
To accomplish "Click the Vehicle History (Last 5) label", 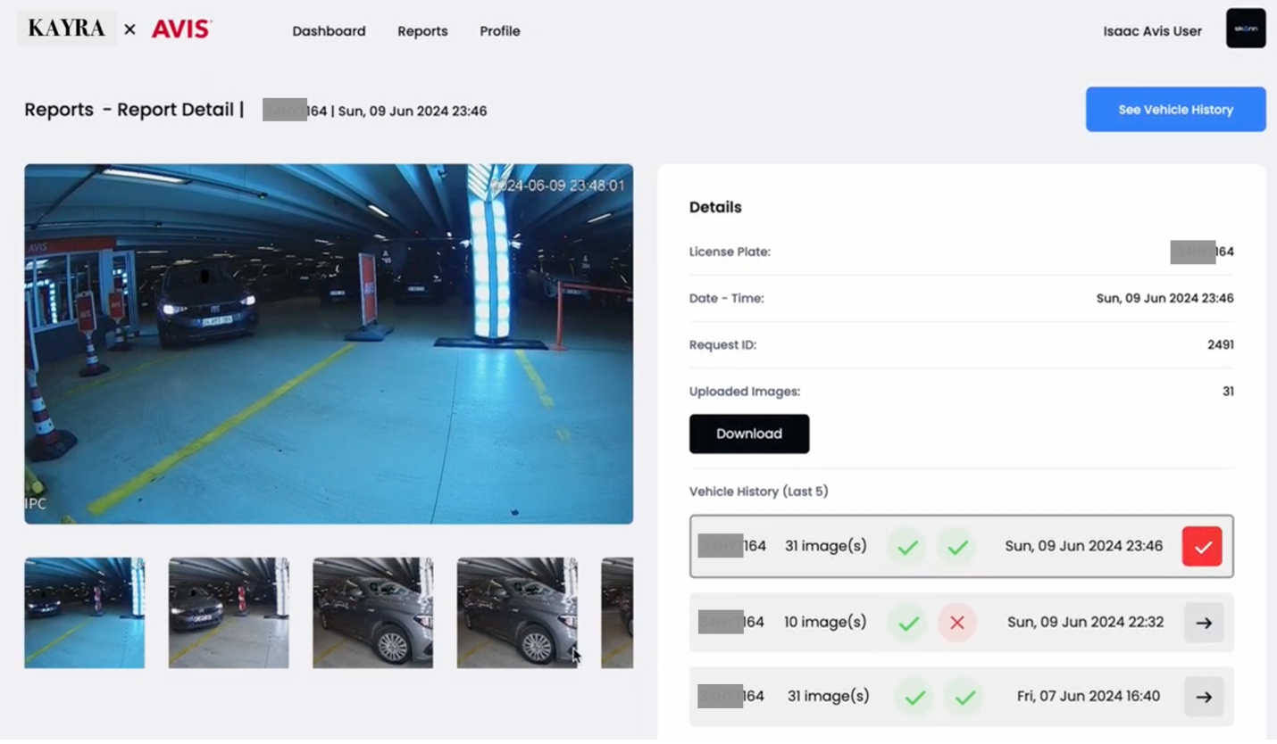I will pyautogui.click(x=759, y=492).
